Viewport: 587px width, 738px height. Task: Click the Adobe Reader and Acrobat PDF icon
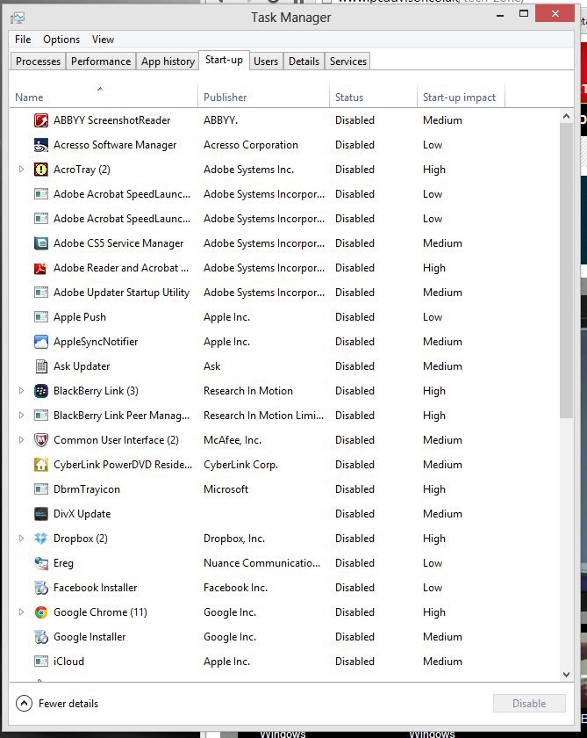pyautogui.click(x=41, y=268)
